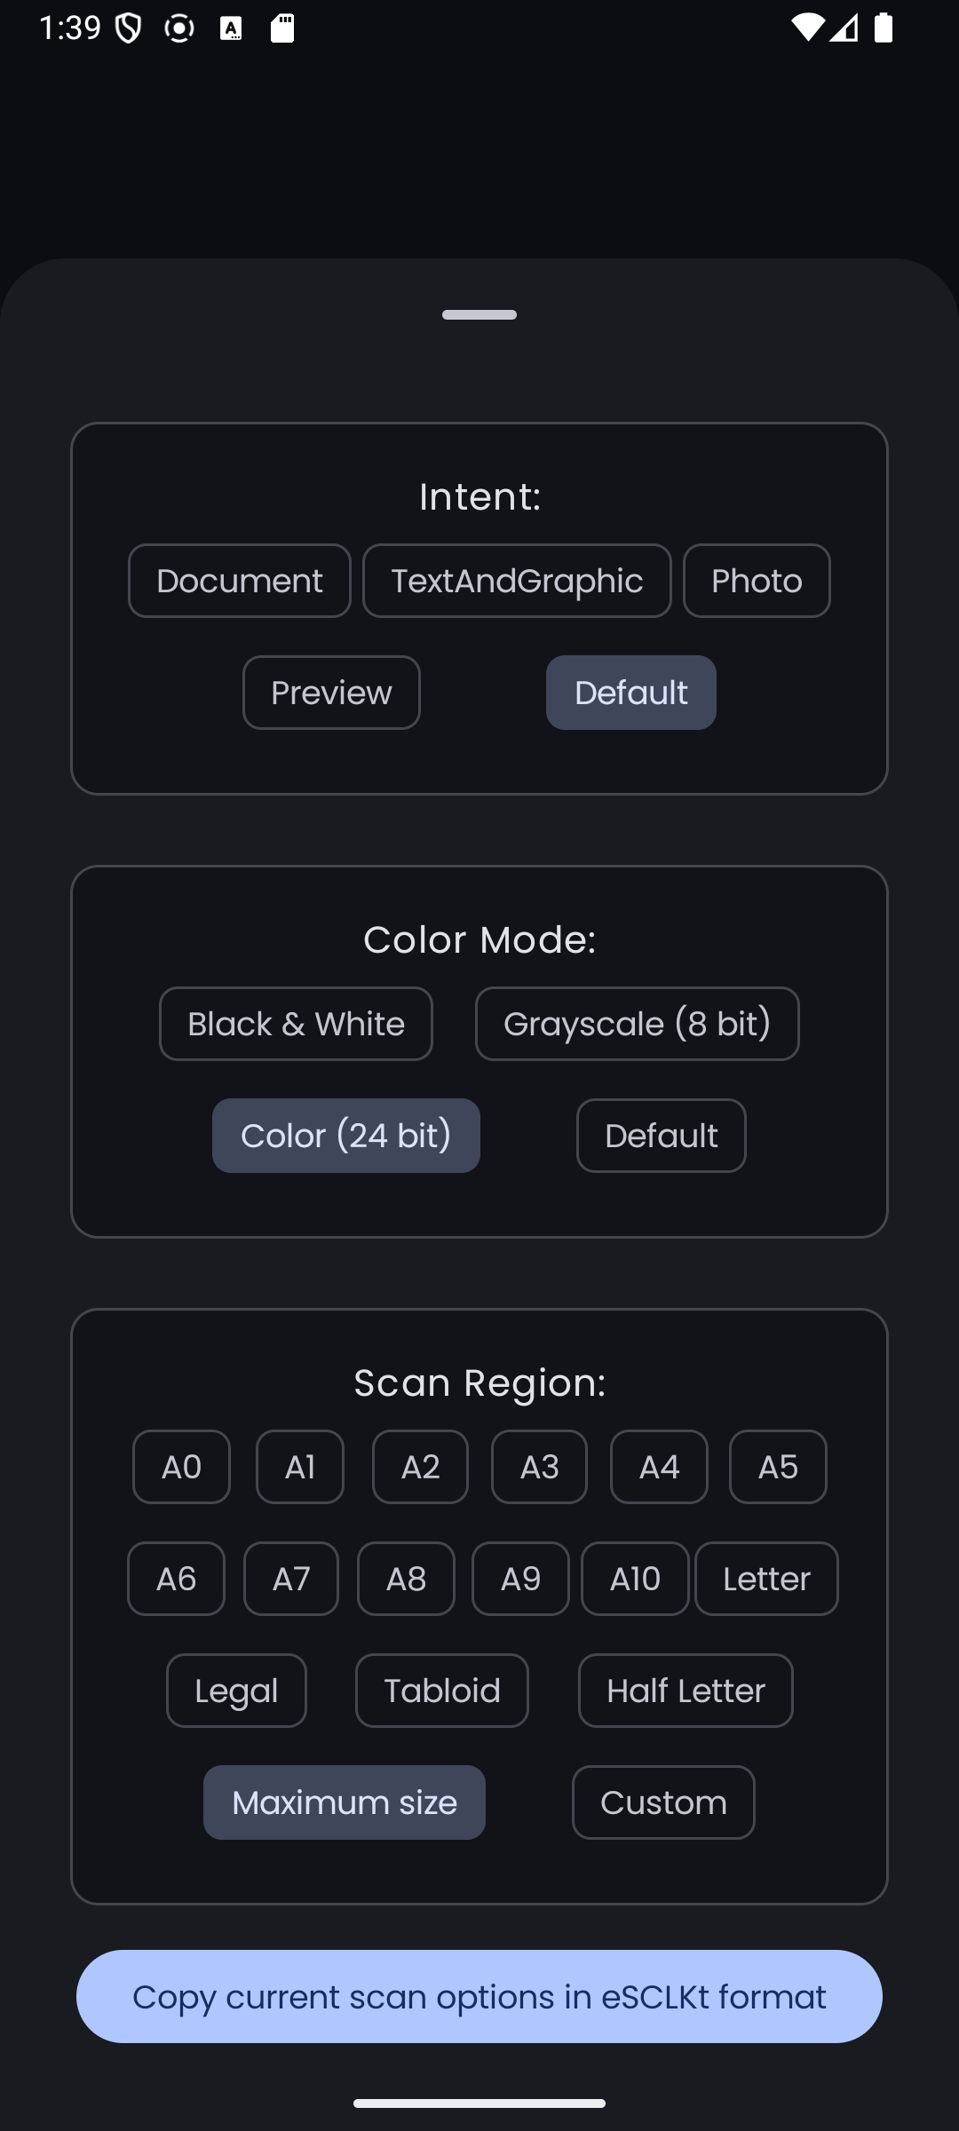Image resolution: width=959 pixels, height=2131 pixels.
Task: Select Color (24 bit) mode
Action: tap(345, 1136)
